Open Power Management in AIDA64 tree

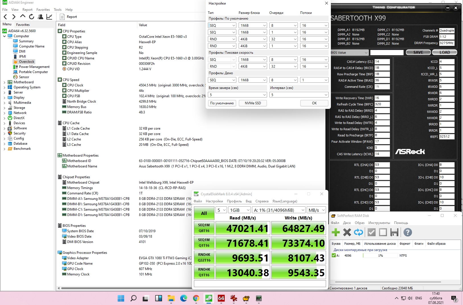click(x=34, y=67)
